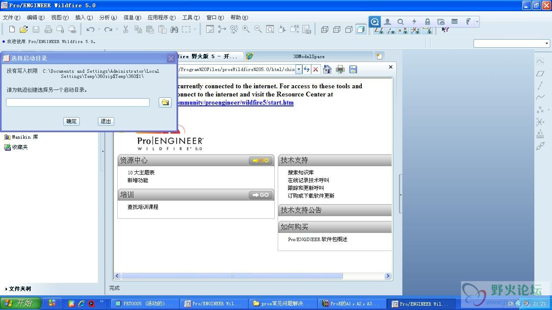This screenshot has height=310, width=552.
Task: Click the browser Save disk icon
Action: click(x=353, y=69)
